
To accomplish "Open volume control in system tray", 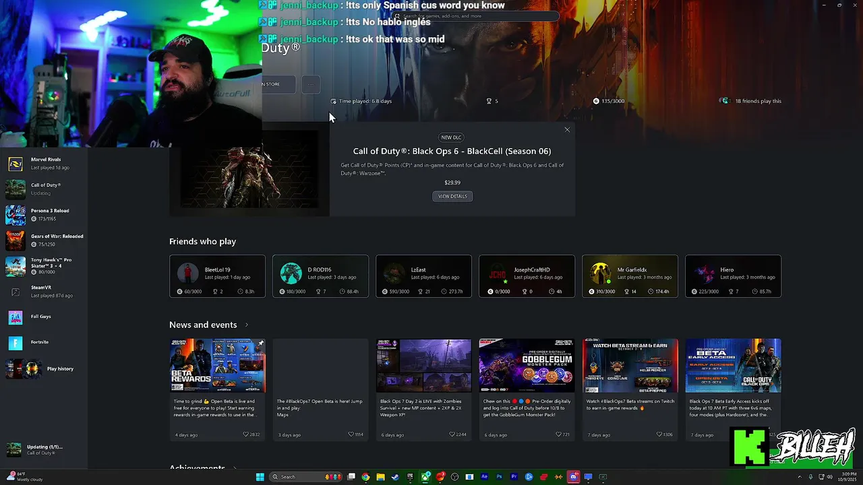I will point(829,477).
